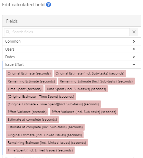Select Time Spent (Incl. Linked Issues) tag
This screenshot has width=143, height=158.
point(40,150)
